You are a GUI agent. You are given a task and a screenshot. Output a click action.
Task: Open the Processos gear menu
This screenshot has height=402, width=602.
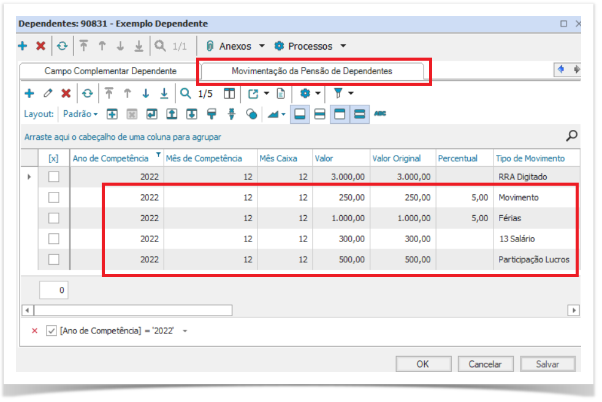point(310,46)
